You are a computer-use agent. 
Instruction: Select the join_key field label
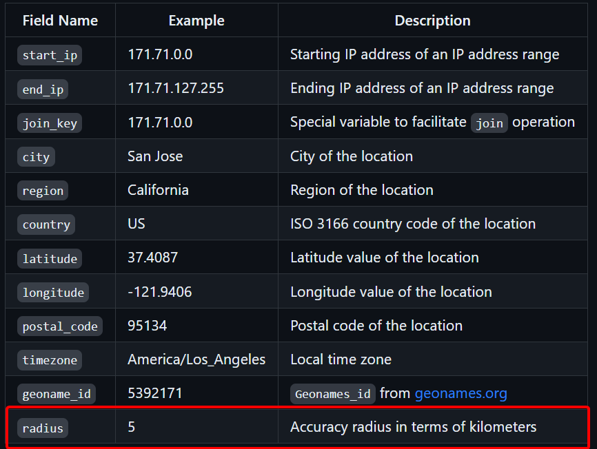point(50,123)
